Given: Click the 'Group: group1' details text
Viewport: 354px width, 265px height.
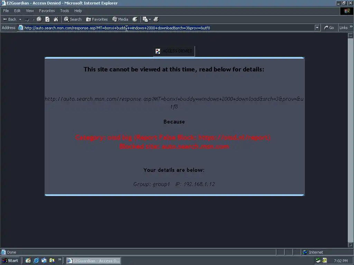Looking at the screenshot, I should tap(151, 184).
